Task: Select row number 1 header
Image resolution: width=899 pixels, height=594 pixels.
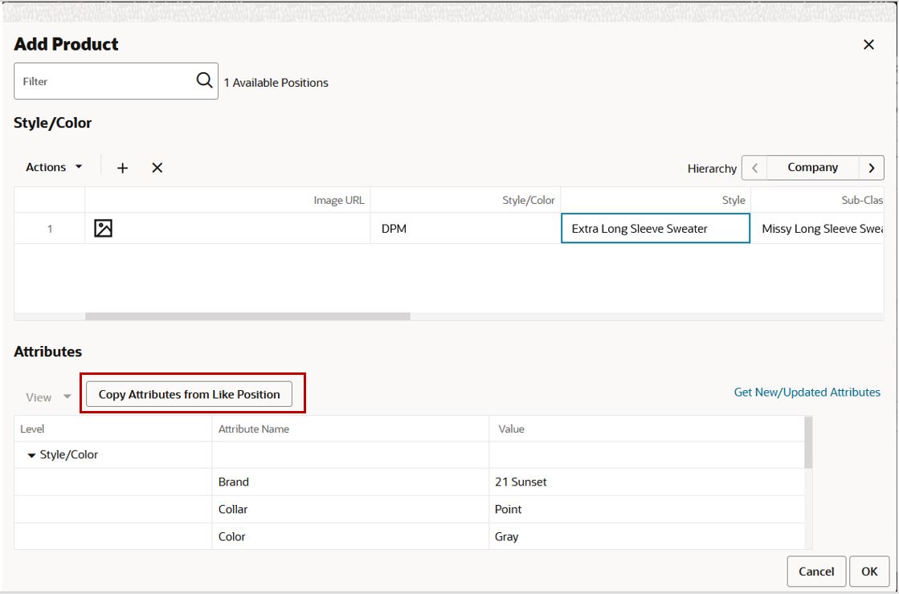Action: (49, 229)
